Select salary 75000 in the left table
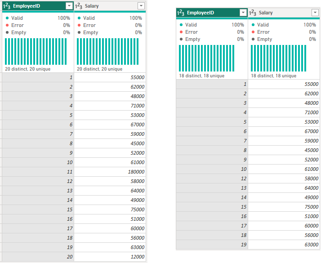The width and height of the screenshot is (321, 263). pyautogui.click(x=110, y=210)
